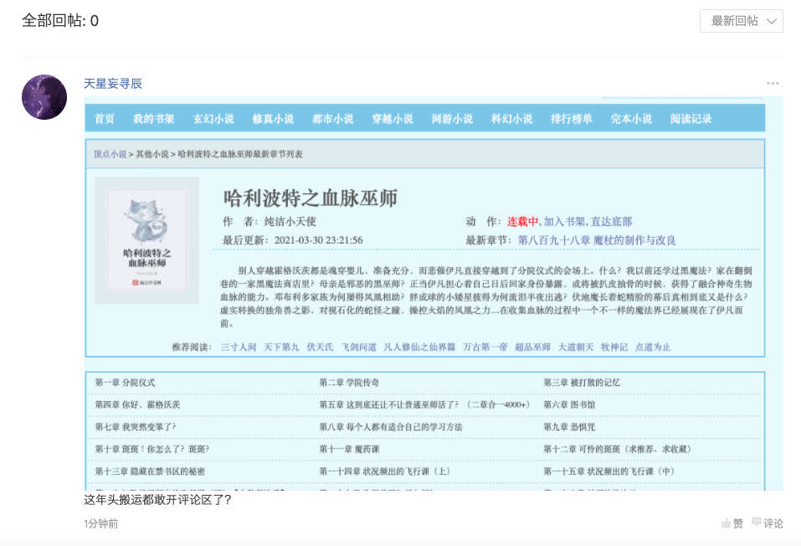Select 科幻小说 in the nav bar
Screen dimensions: 801x546
pyautogui.click(x=512, y=119)
